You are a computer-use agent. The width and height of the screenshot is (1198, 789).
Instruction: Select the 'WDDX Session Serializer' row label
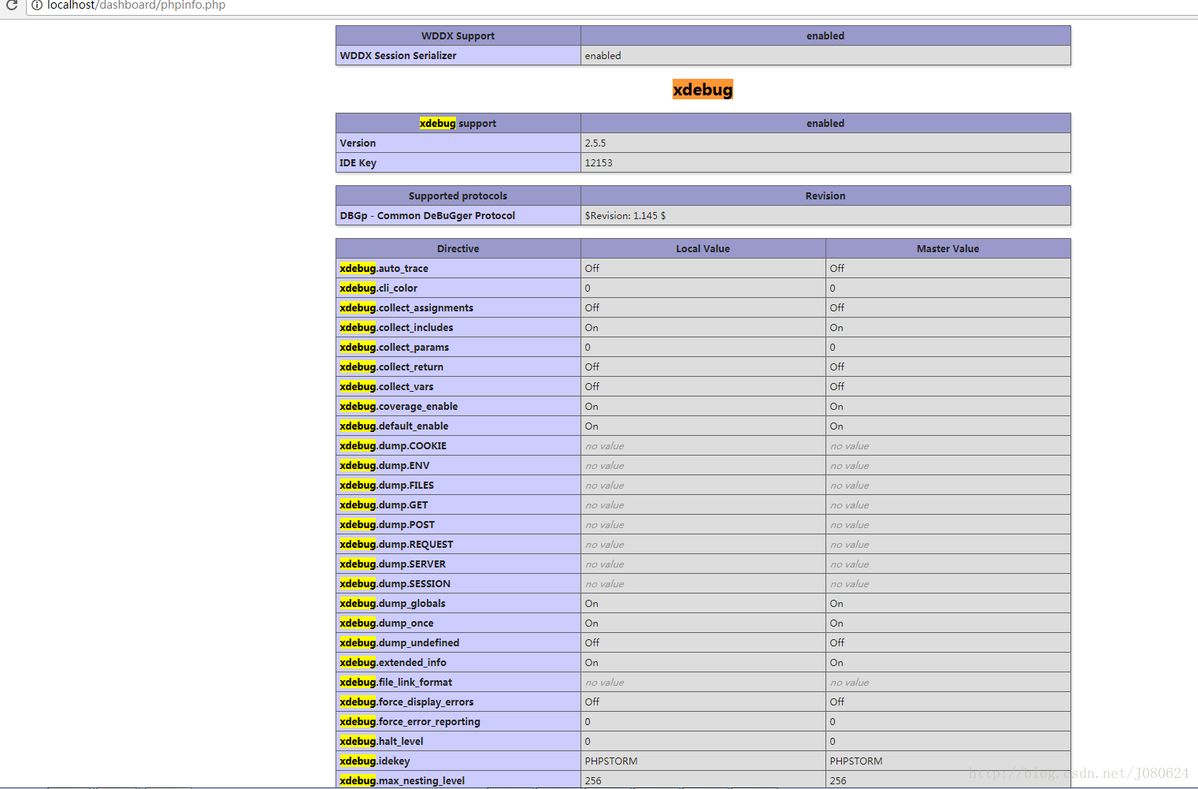(458, 55)
